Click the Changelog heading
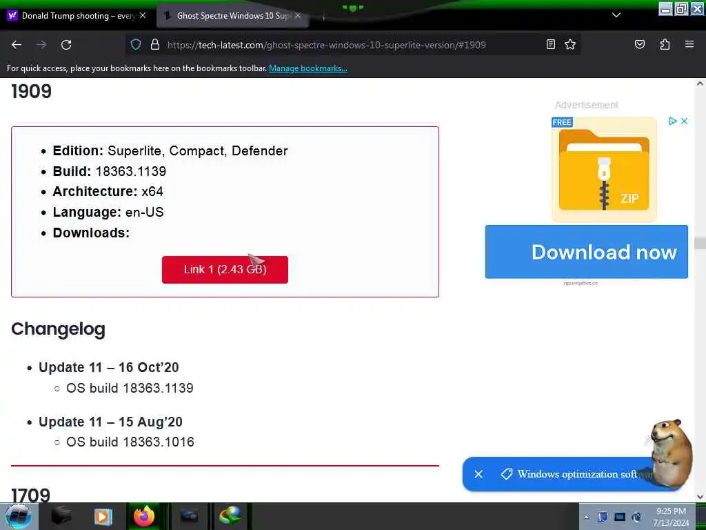This screenshot has width=706, height=530. tap(58, 329)
